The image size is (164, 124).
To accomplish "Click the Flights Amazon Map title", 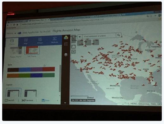I will click(x=67, y=30).
